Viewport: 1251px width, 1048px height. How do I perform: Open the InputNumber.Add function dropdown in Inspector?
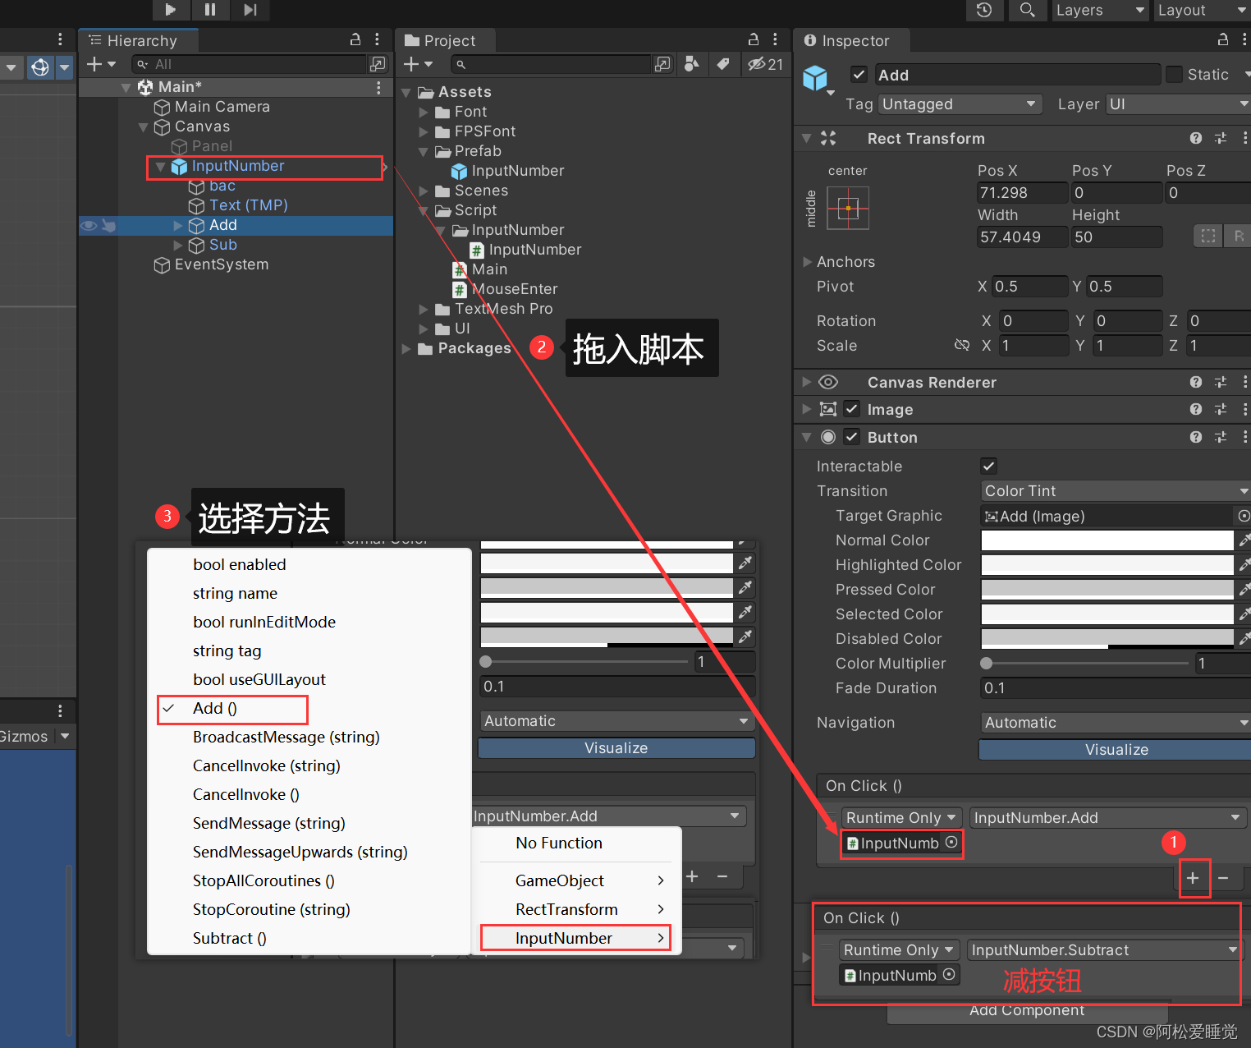(x=1107, y=818)
